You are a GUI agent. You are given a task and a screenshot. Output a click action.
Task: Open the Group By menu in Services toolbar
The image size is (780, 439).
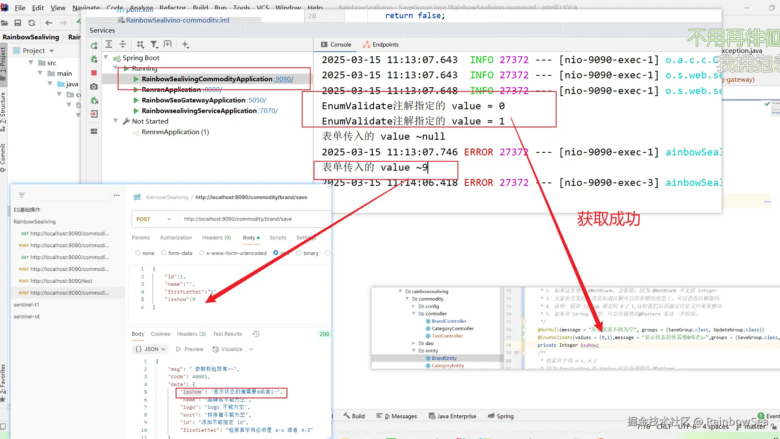point(141,44)
